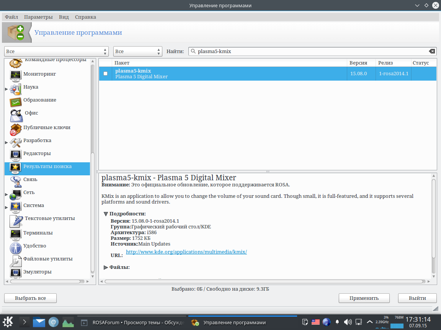This screenshot has height=330, width=441.
Task: Click the display tray icon
Action: (359, 322)
